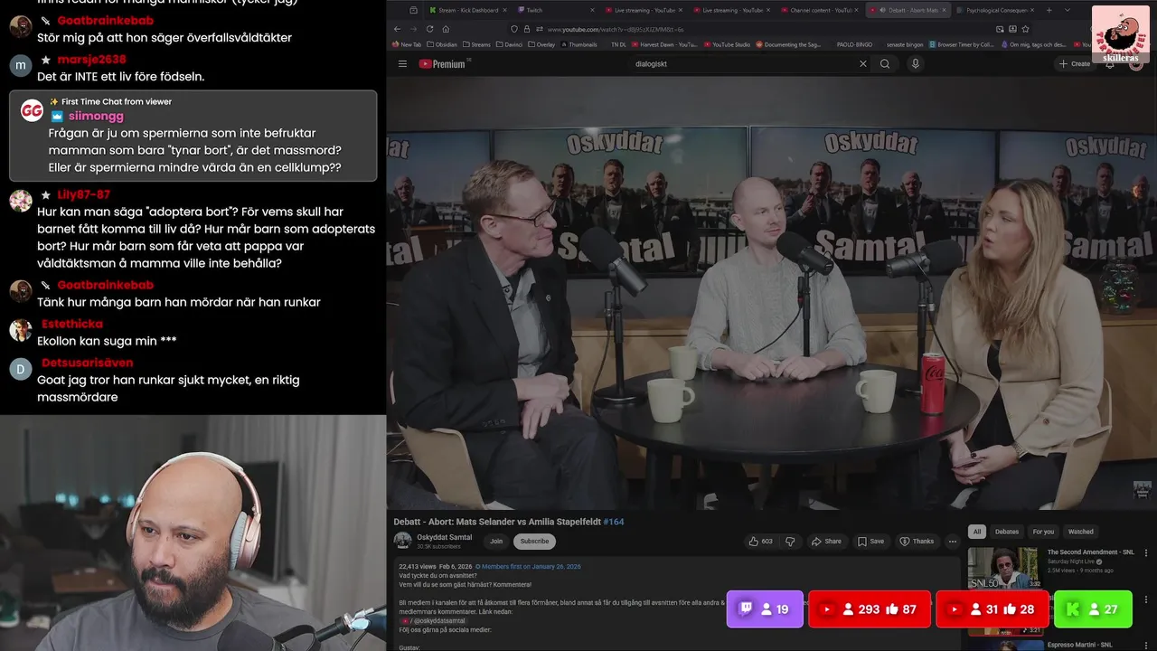
Task: Open a new browser tab
Action: [x=1049, y=10]
